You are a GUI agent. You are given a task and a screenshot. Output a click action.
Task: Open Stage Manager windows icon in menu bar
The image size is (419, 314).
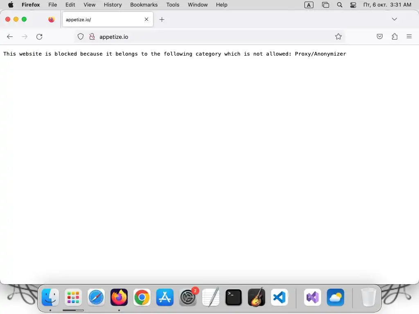[x=325, y=5]
